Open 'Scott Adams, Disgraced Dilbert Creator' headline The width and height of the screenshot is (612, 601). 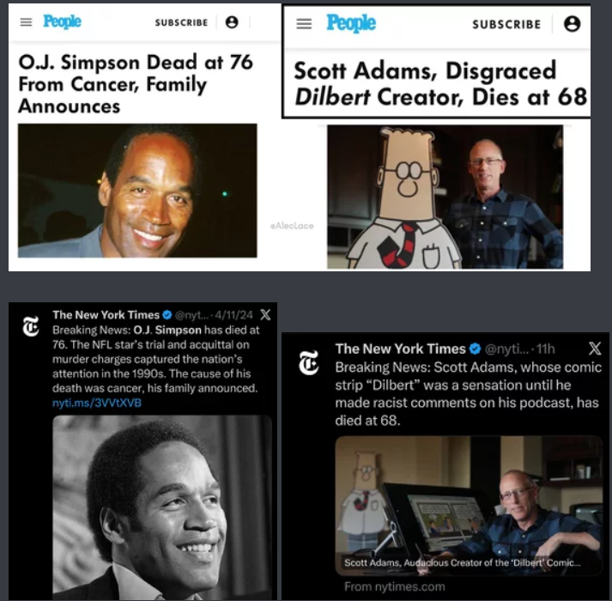(x=440, y=83)
